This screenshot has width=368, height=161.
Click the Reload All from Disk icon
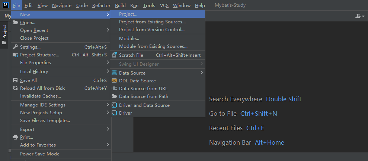(15, 88)
